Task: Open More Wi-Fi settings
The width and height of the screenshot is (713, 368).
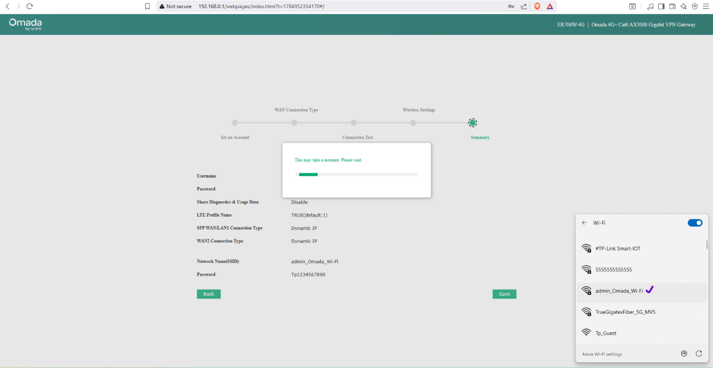Action: [x=602, y=354]
